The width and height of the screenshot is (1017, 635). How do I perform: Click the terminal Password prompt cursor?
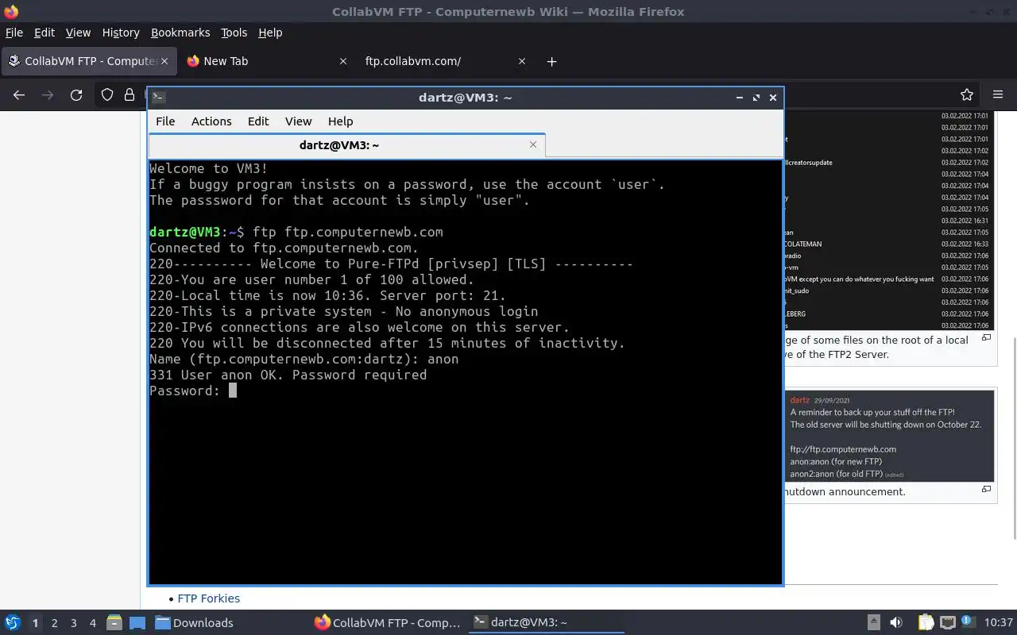click(x=233, y=391)
